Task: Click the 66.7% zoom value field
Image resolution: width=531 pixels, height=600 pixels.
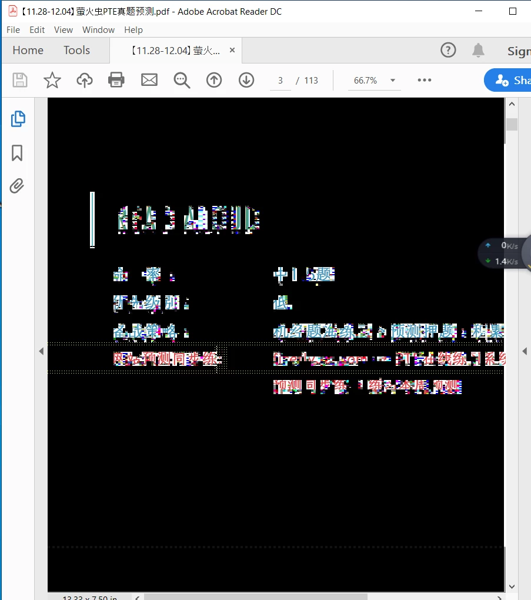Action: click(365, 81)
